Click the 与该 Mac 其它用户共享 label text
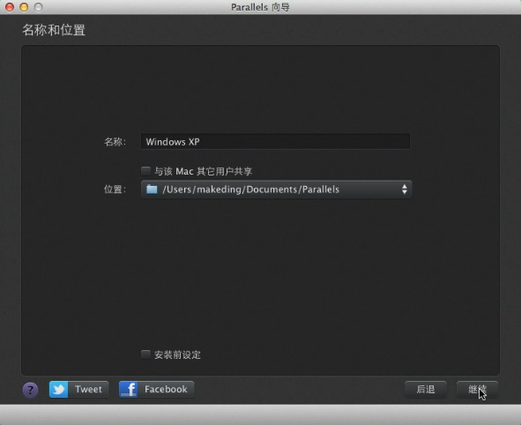 click(203, 171)
